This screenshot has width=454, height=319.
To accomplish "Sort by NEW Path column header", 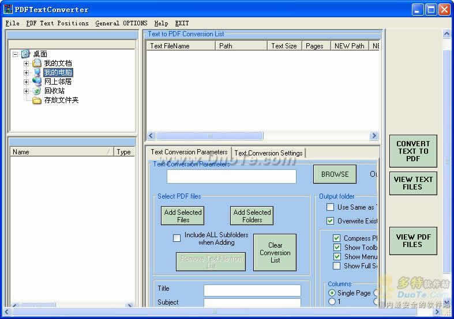I will pos(350,46).
